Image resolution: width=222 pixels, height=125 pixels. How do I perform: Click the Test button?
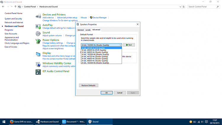[129, 45]
